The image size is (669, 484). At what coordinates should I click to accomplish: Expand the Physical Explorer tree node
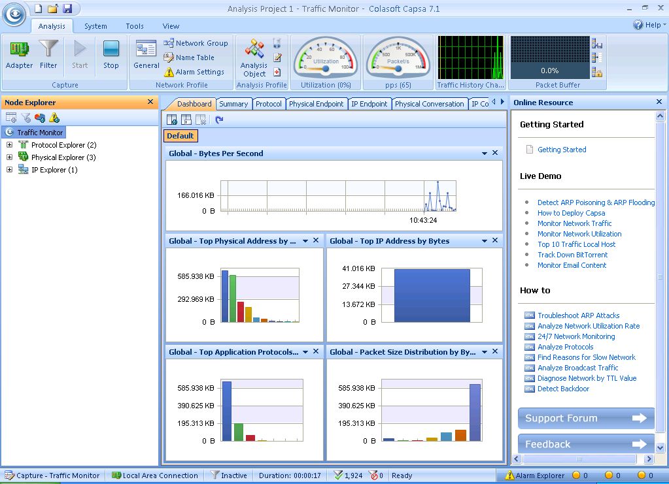point(9,157)
